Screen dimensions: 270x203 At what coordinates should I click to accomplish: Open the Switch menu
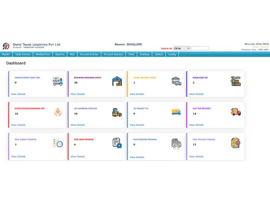(159, 54)
